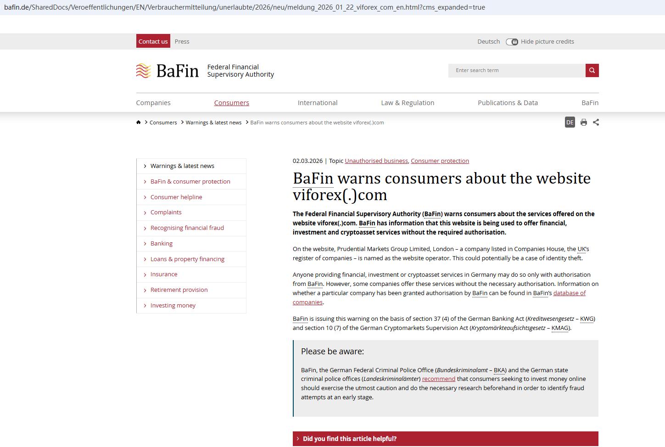Click the share icon
Screen dimensions: 665x447
pyautogui.click(x=596, y=123)
